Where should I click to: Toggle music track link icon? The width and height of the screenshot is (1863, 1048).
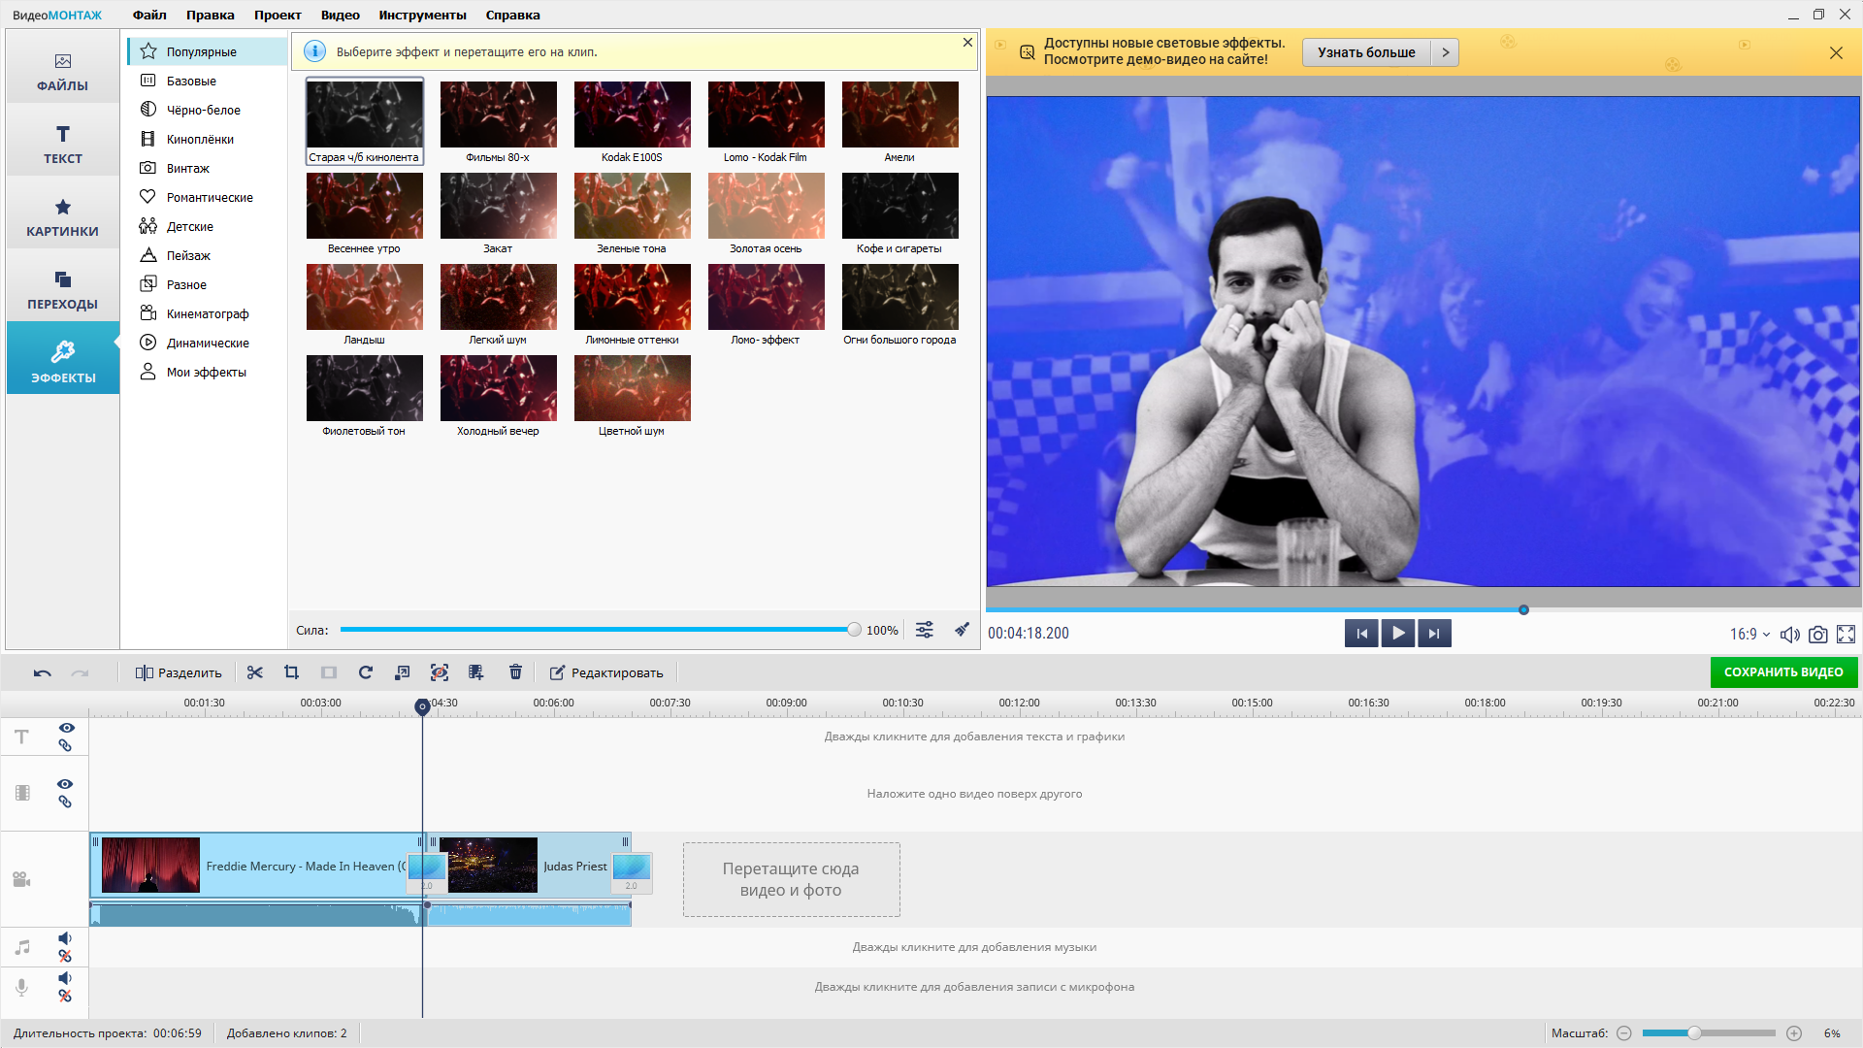tap(65, 956)
